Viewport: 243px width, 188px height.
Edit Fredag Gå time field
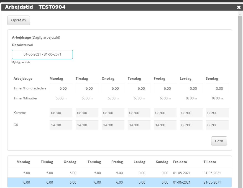coord(165,125)
